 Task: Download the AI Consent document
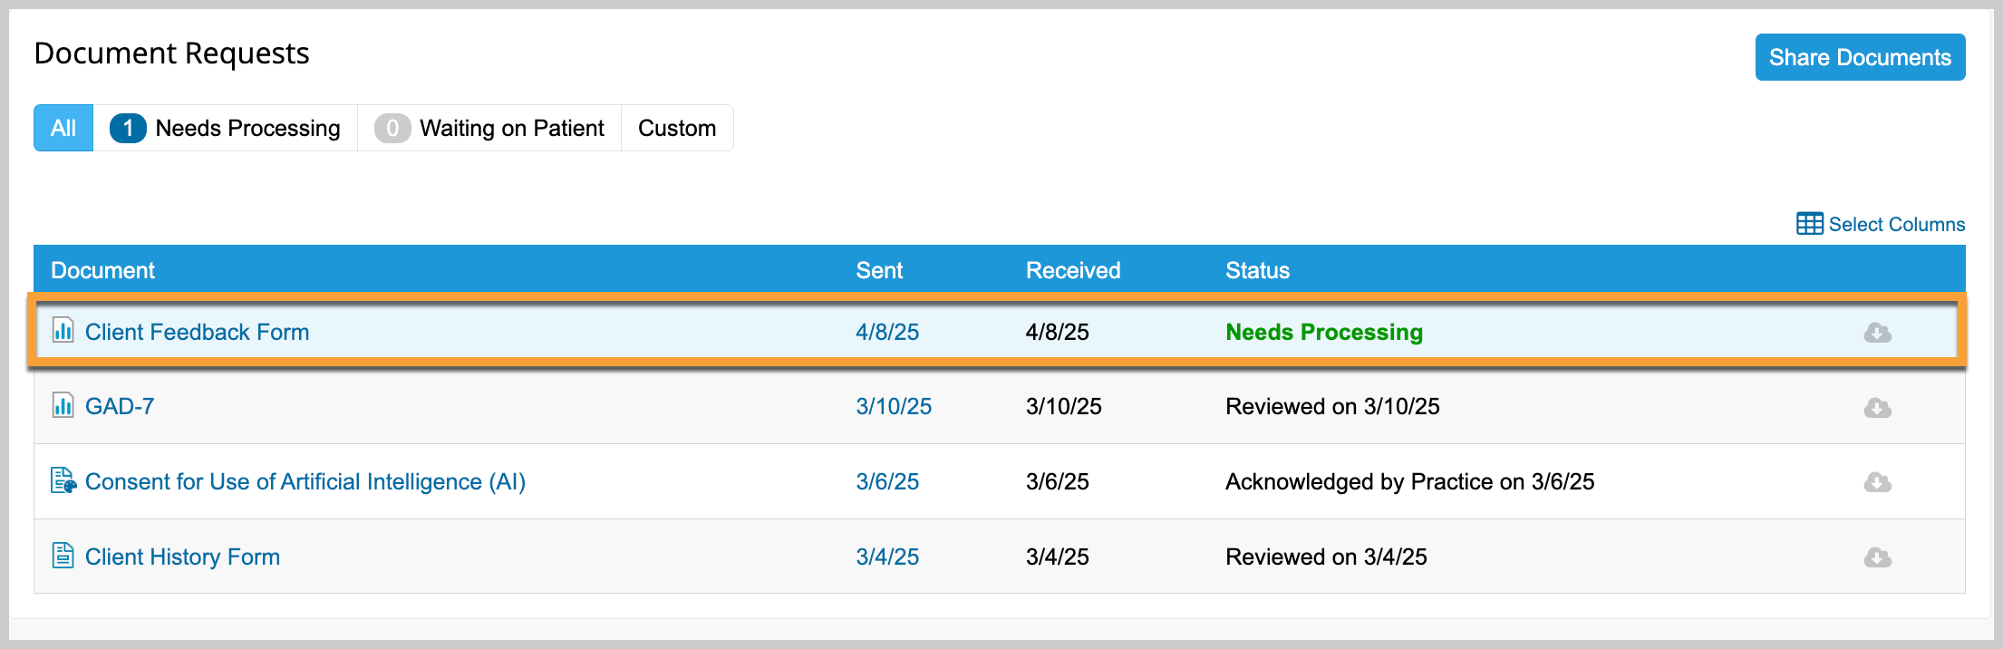point(1877,482)
